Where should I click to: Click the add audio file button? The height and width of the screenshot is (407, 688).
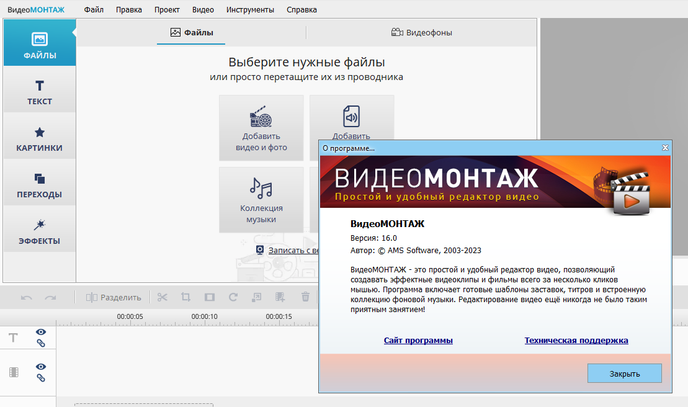coord(352,118)
